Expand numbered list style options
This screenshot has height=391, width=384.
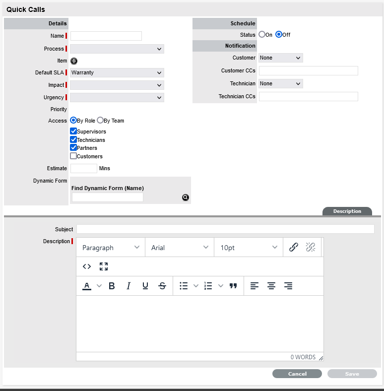click(221, 286)
